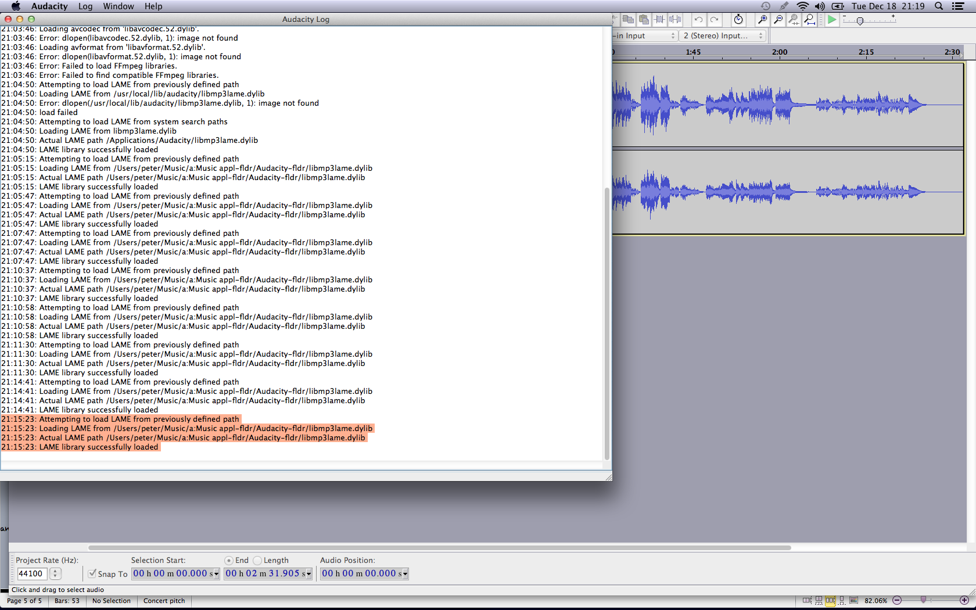The width and height of the screenshot is (976, 610).
Task: Click in the Project Rate 44100 field
Action: tap(31, 574)
